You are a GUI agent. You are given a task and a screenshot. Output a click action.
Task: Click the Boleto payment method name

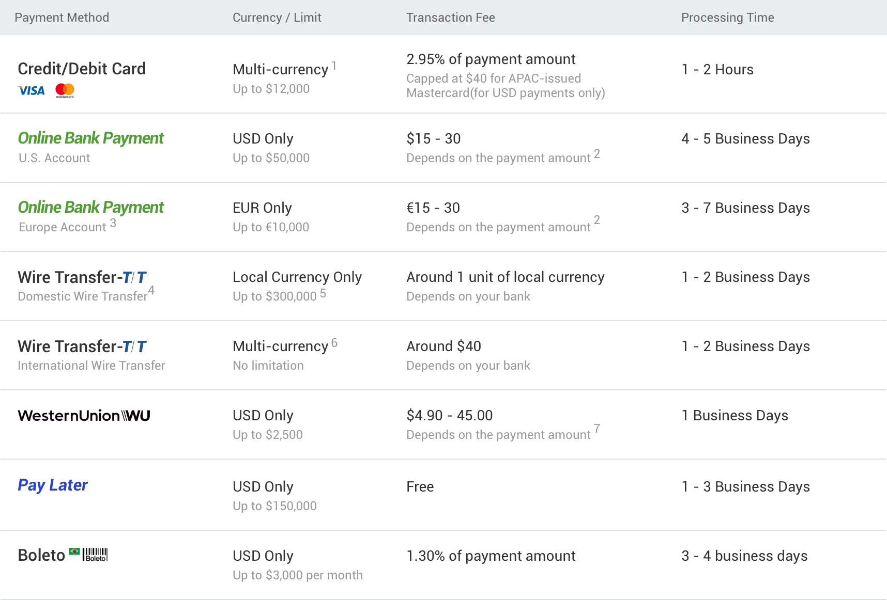[41, 555]
